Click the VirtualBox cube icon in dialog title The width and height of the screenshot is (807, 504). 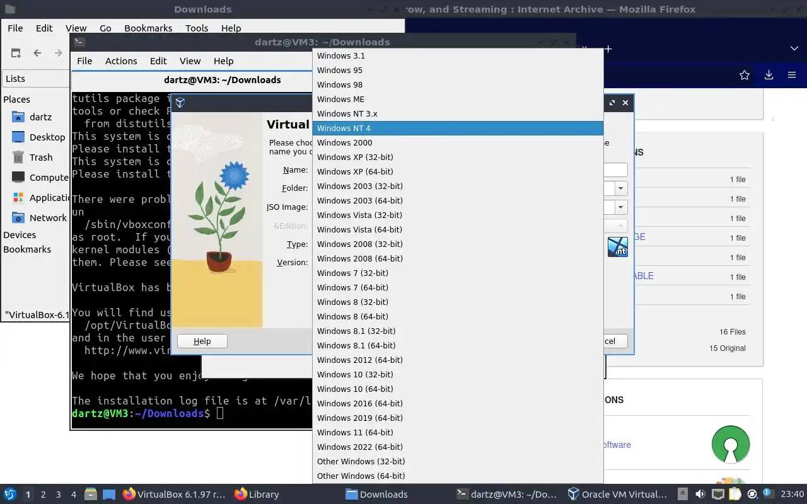[x=180, y=103]
